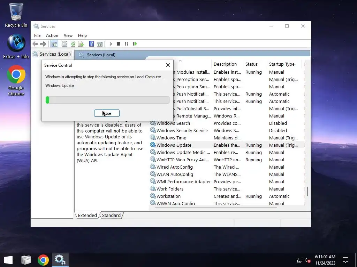Click the horizontal scrollbar of services list
This screenshot has height=267, width=357.
point(216,208)
